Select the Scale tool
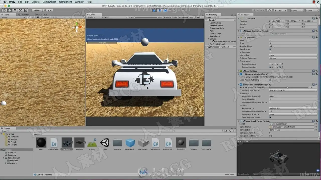The image size is (321, 180). [x=20, y=10]
